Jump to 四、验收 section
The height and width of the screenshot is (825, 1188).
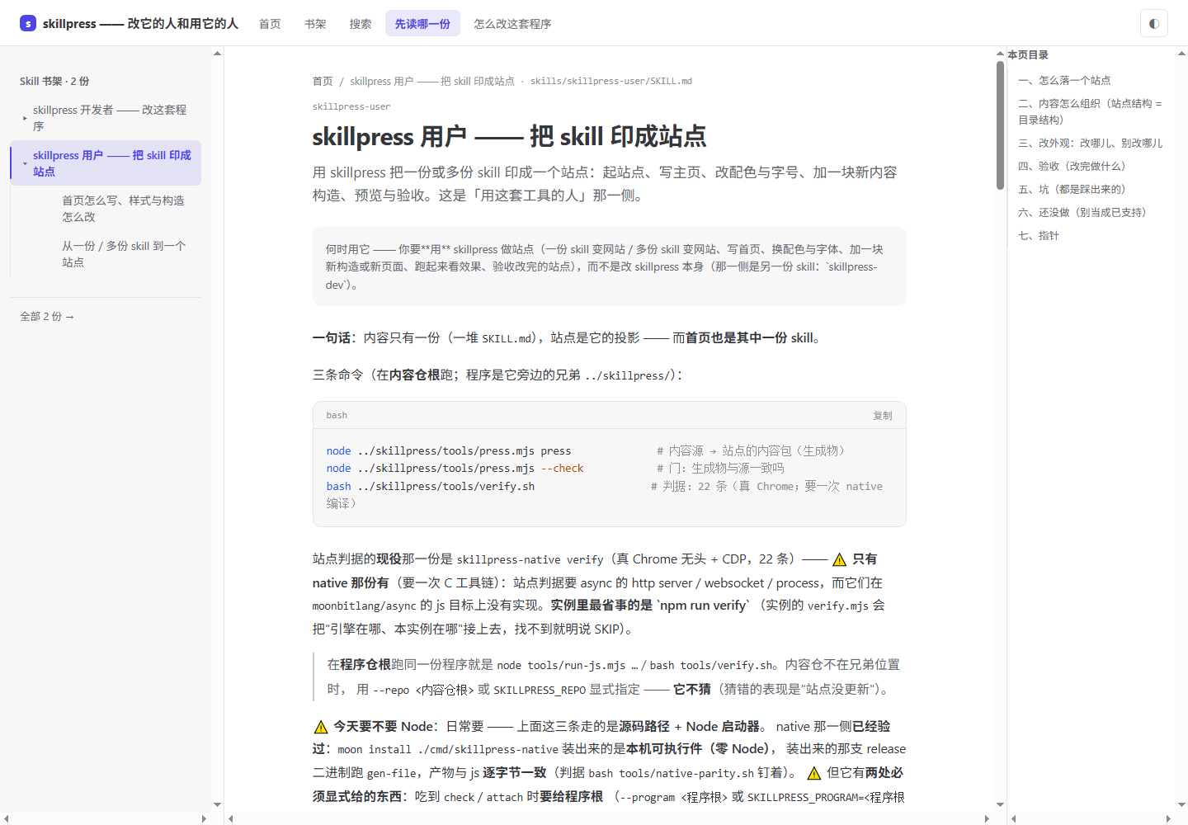coord(1072,166)
